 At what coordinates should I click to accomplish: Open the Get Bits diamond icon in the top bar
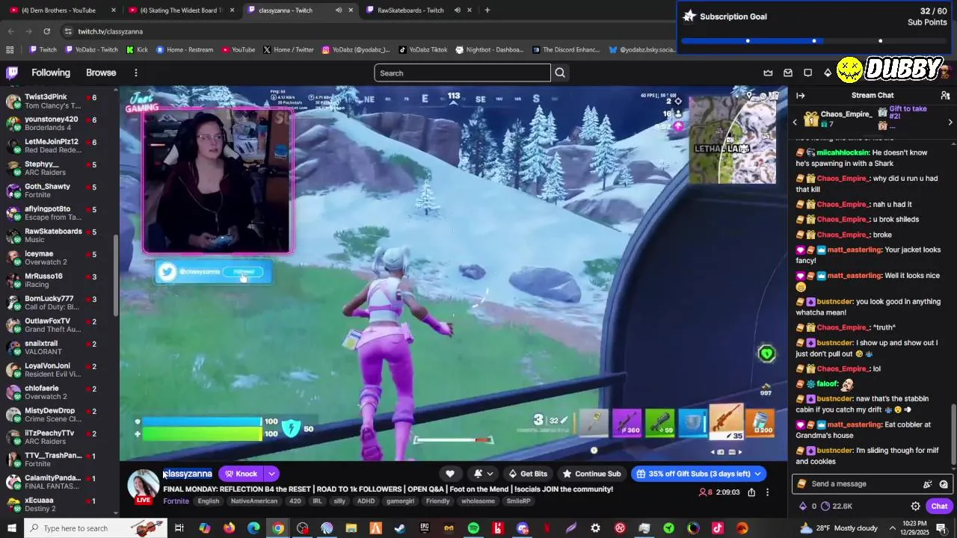click(827, 72)
